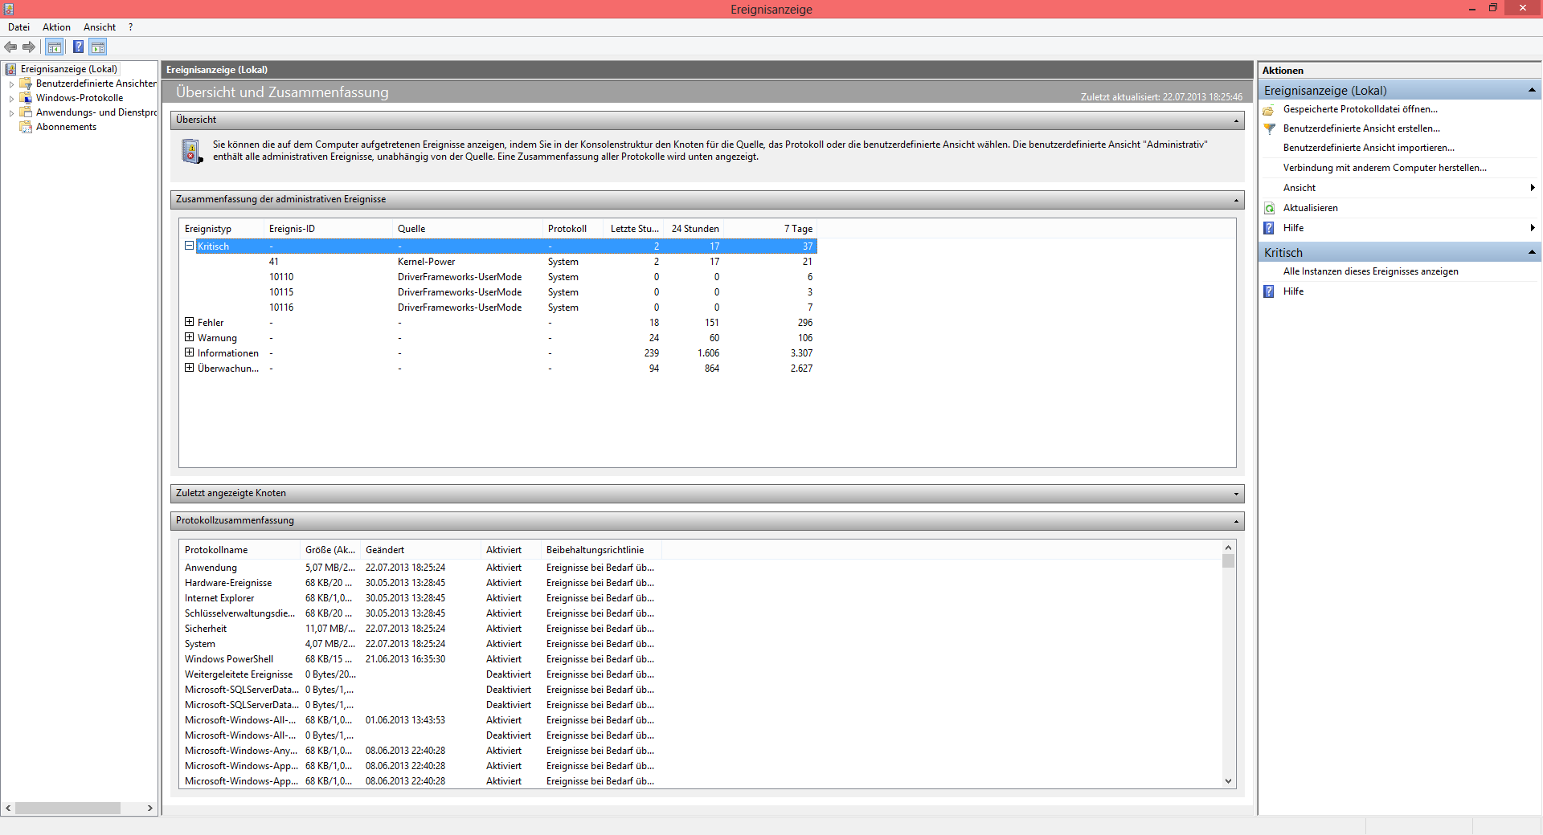Sort by Geändert column header
This screenshot has width=1543, height=835.
(x=420, y=550)
